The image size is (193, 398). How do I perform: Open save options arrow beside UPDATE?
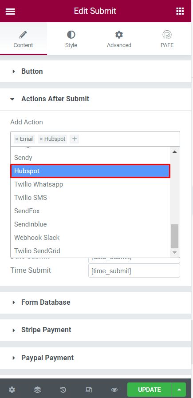(x=179, y=390)
